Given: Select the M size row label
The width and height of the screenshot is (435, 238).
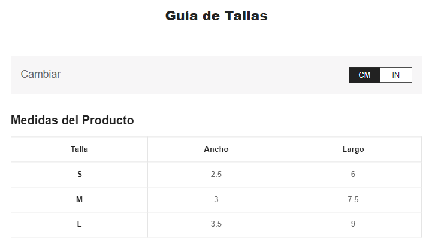Looking at the screenshot, I should [x=79, y=199].
